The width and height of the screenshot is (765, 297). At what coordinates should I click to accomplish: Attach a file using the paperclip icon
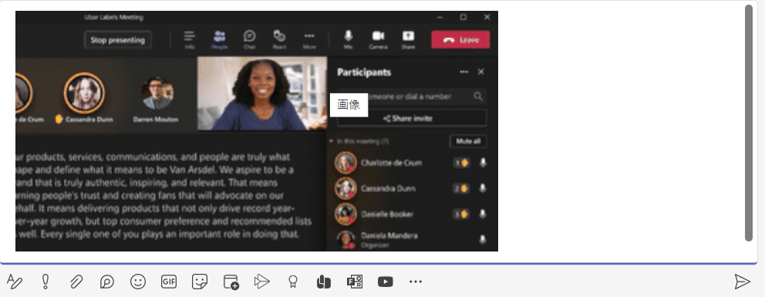point(76,282)
